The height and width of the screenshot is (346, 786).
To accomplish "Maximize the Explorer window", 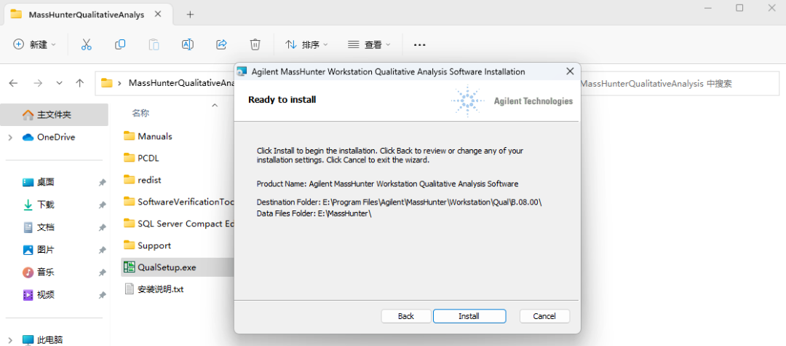I will [739, 8].
